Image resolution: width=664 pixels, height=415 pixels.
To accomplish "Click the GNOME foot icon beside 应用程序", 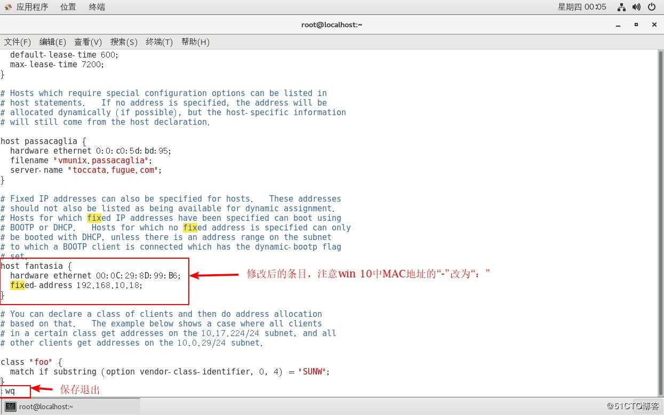I will [x=8, y=7].
